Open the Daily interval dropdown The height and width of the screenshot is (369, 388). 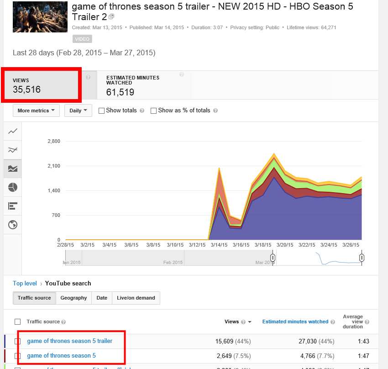point(78,111)
